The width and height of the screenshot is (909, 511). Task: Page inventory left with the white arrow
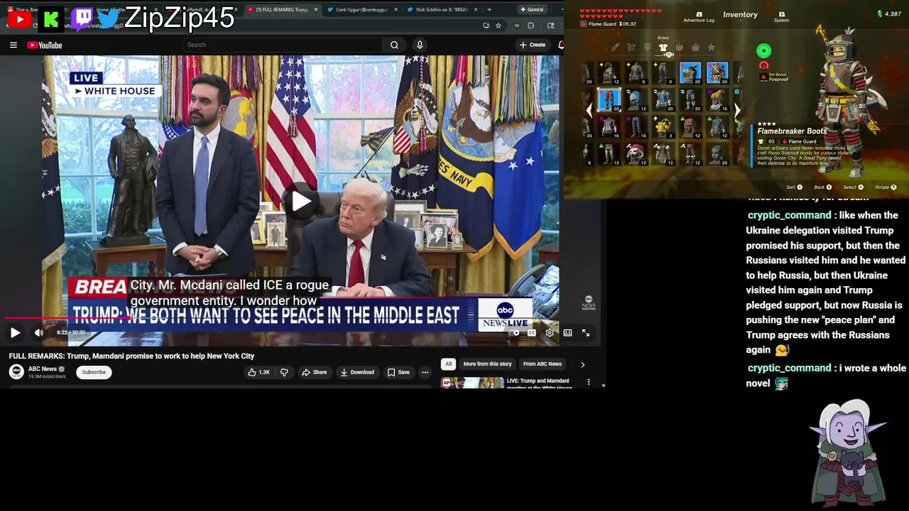coord(589,111)
